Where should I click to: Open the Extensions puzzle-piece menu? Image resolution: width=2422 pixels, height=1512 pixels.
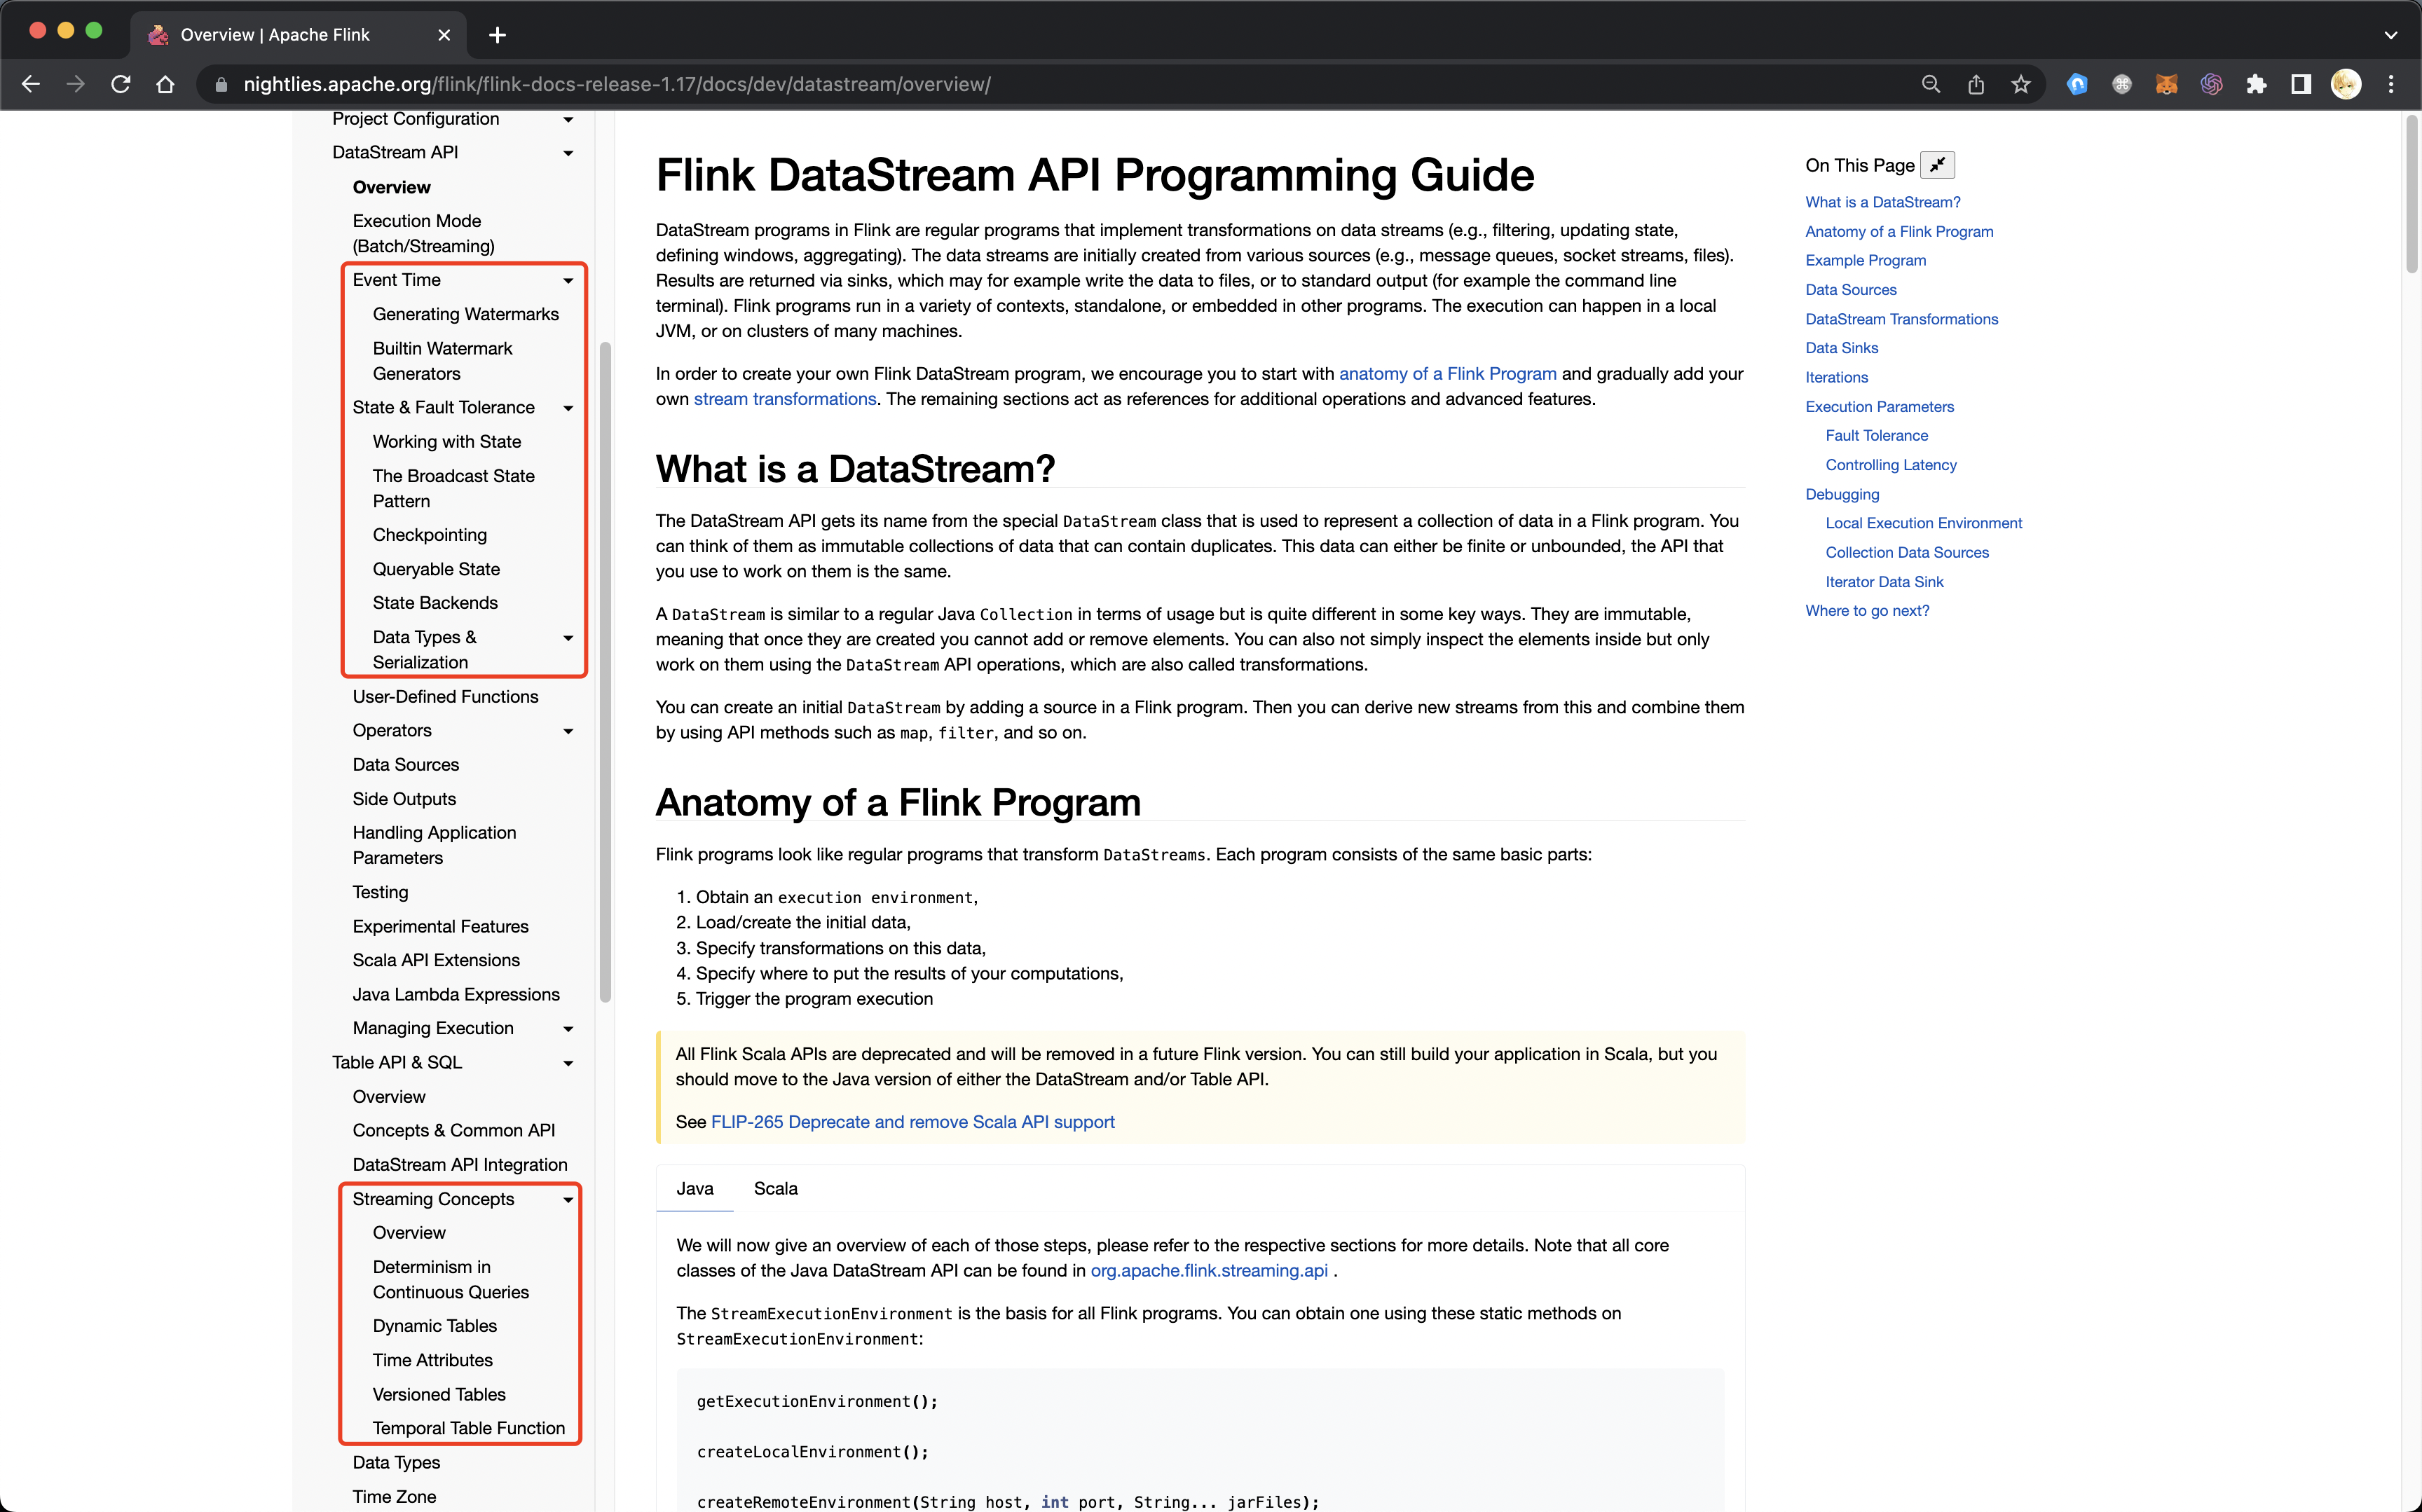tap(2256, 85)
